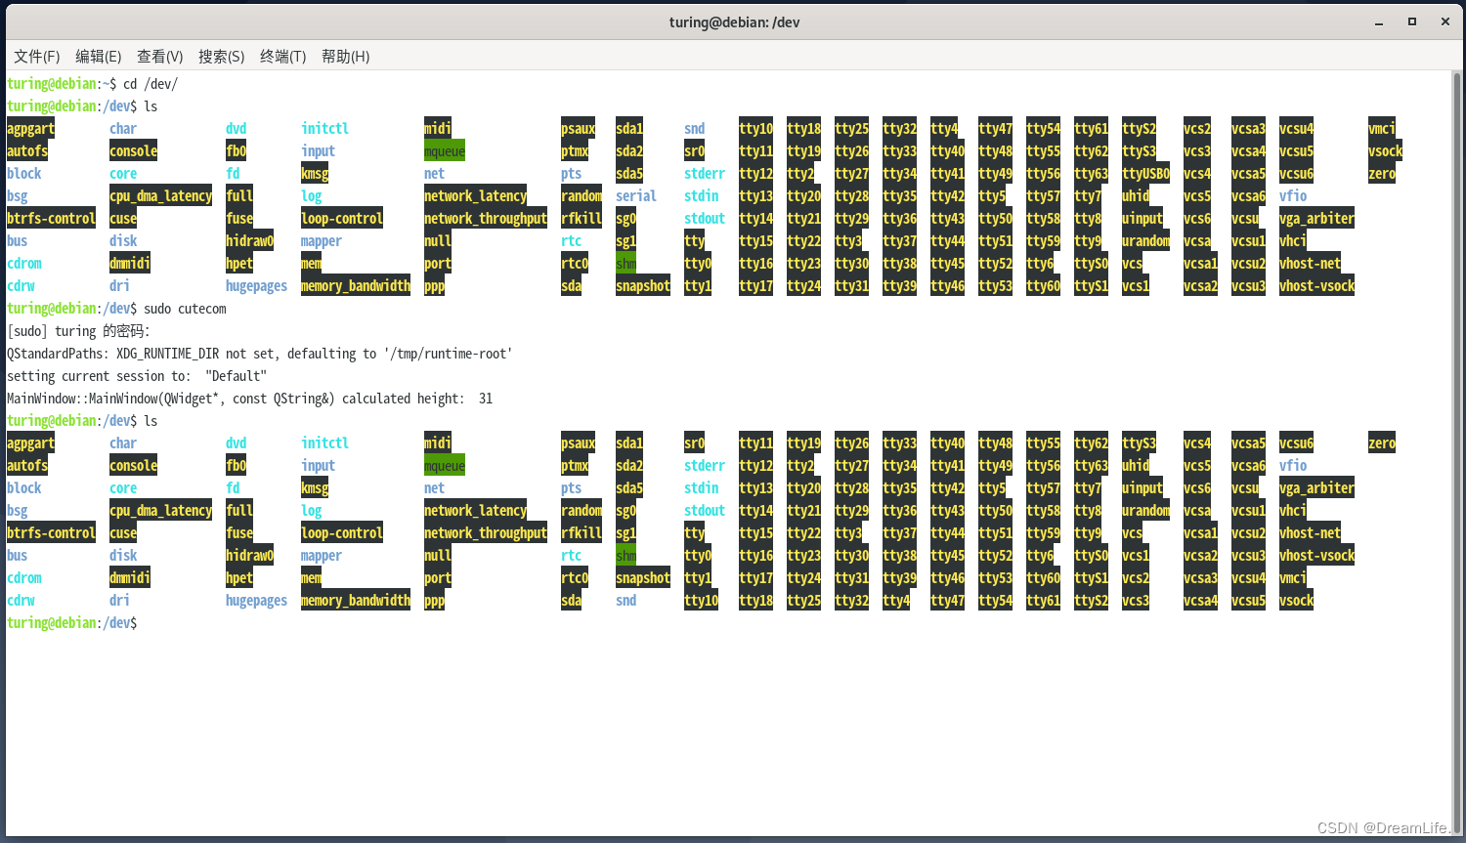
Task: Click the QStandardPaths XDG_RUNTIME_DIR warning line
Action: point(260,354)
